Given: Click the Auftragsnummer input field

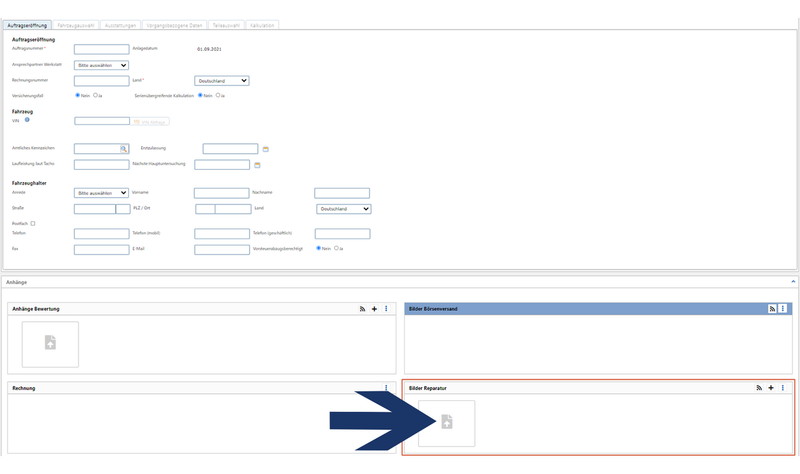Looking at the screenshot, I should tap(102, 50).
